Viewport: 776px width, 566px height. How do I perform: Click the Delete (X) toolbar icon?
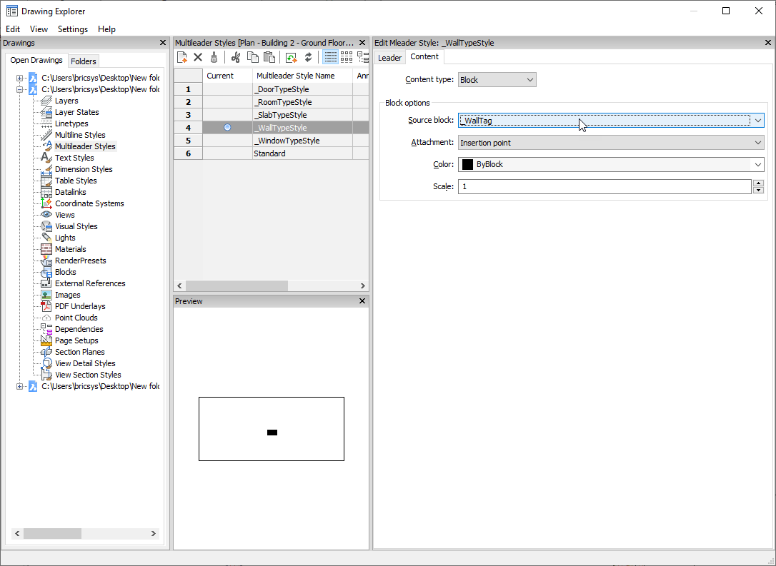click(x=198, y=58)
